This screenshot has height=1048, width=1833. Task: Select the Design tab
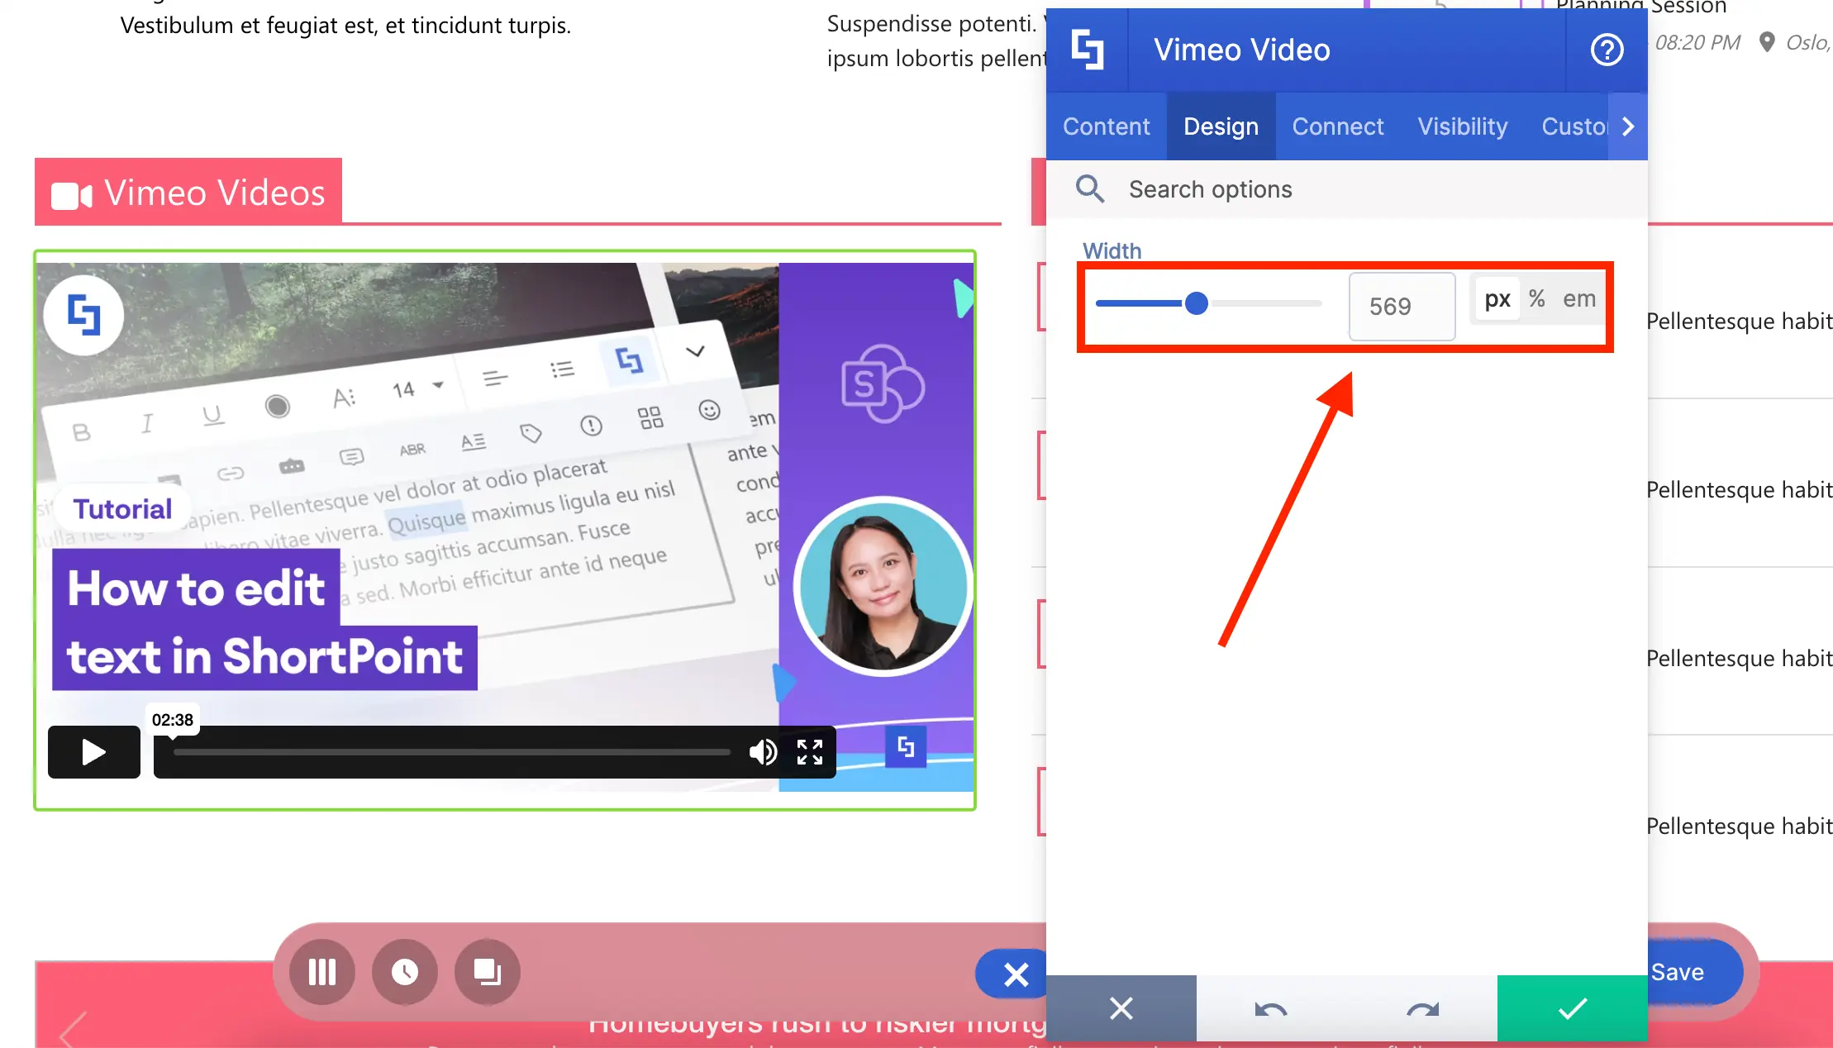click(x=1221, y=126)
